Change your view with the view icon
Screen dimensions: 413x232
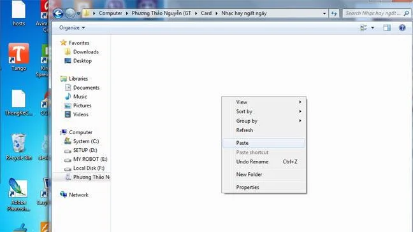363,27
